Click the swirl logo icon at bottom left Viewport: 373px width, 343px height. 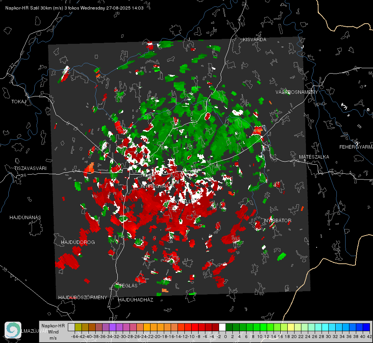13,330
